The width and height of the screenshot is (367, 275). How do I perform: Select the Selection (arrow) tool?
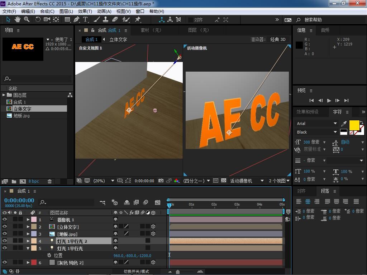tap(9, 20)
